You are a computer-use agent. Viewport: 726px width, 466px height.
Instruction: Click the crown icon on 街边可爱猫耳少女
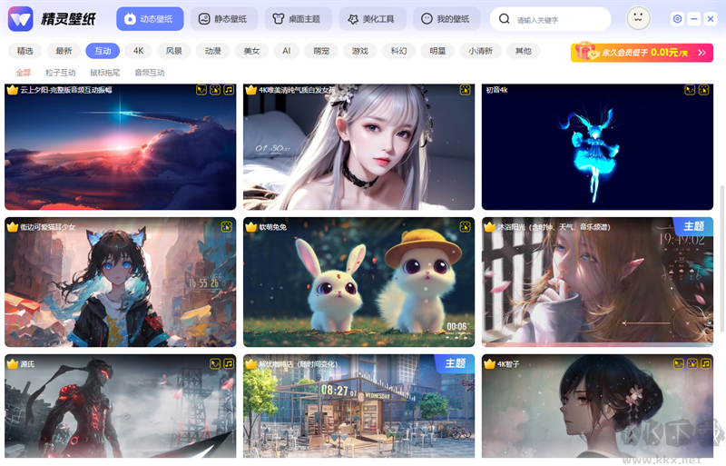pyautogui.click(x=13, y=226)
